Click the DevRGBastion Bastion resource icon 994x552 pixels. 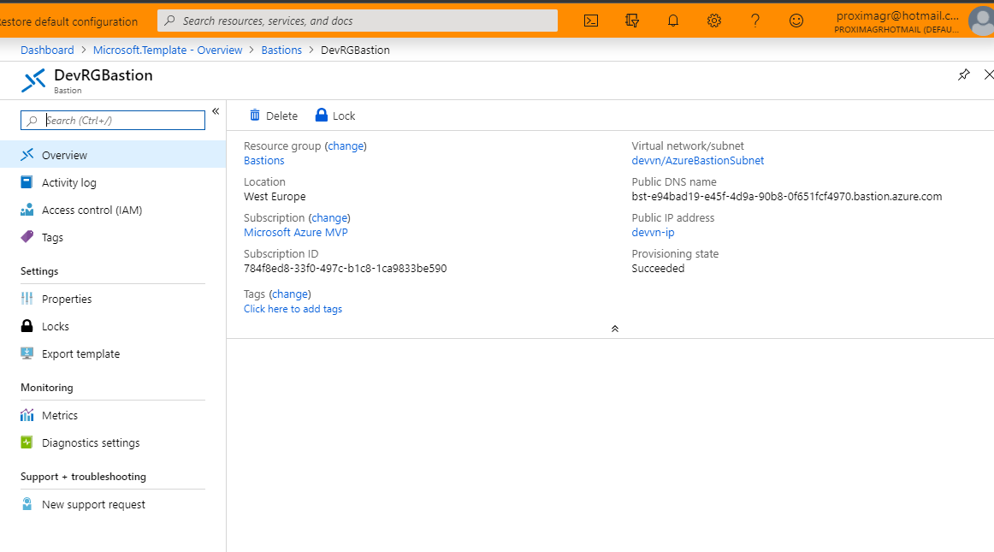pyautogui.click(x=33, y=80)
